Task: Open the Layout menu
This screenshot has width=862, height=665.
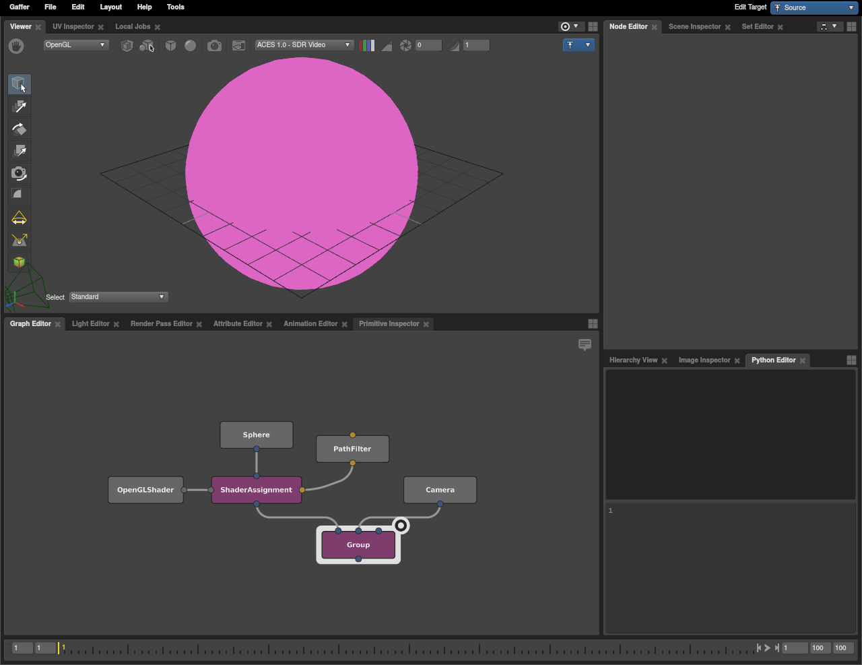Action: coord(110,7)
